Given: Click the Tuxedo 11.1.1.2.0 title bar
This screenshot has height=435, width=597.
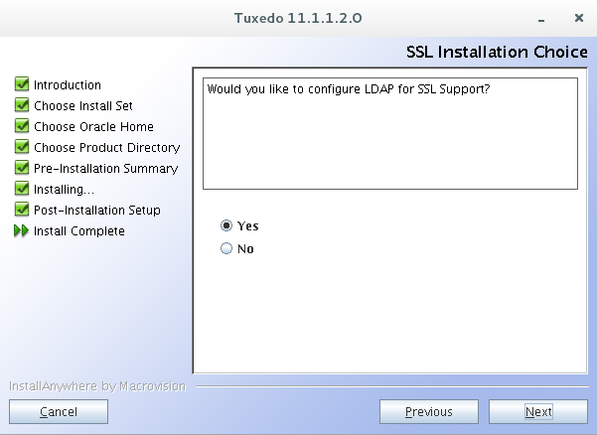Looking at the screenshot, I should [298, 18].
